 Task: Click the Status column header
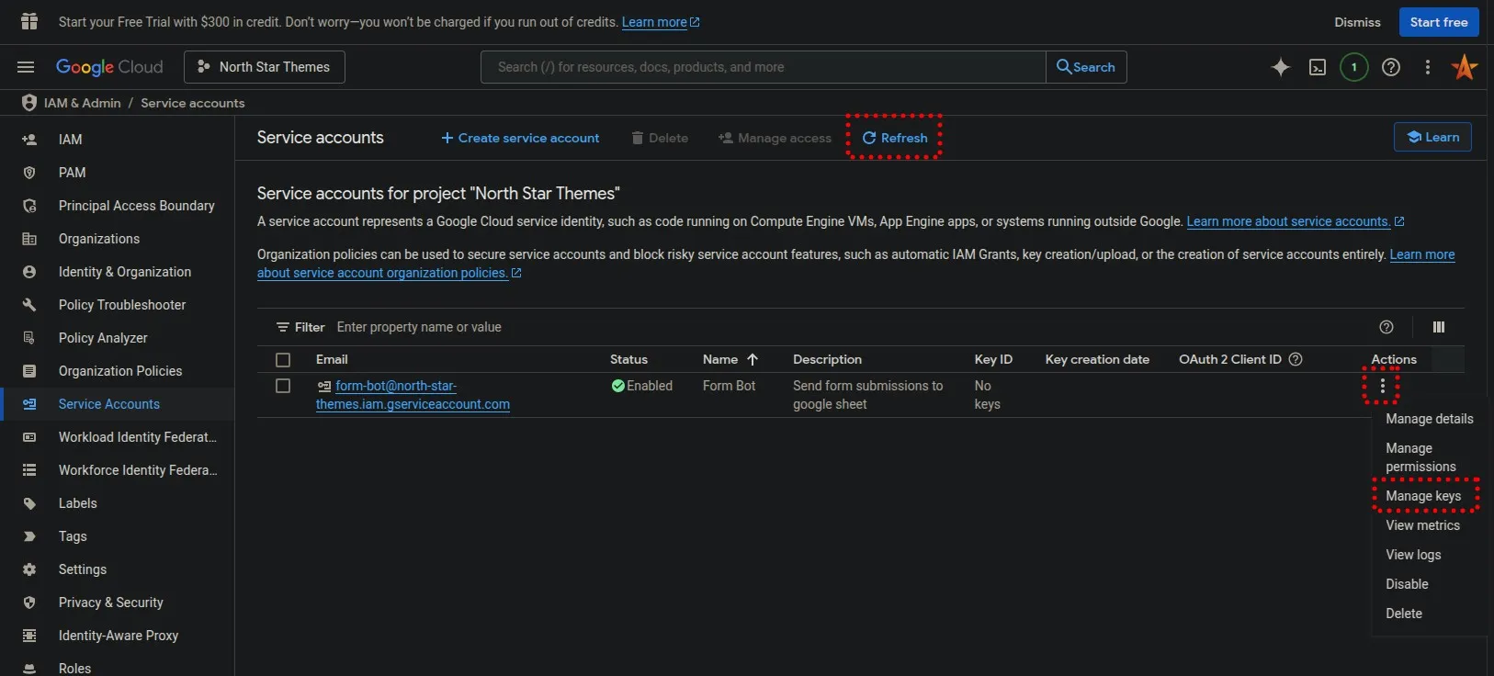[628, 359]
